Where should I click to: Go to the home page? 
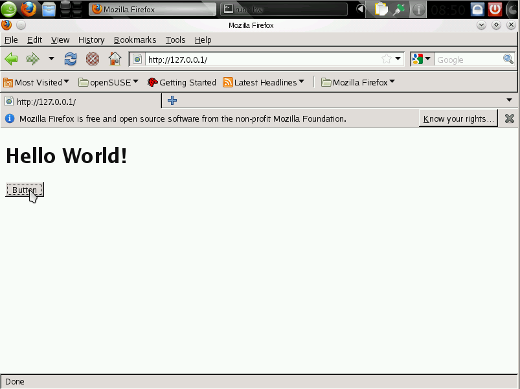(114, 58)
